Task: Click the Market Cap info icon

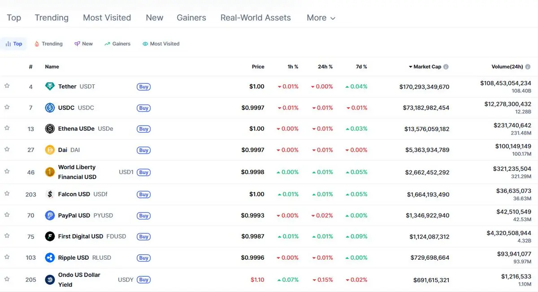Action: 446,67
